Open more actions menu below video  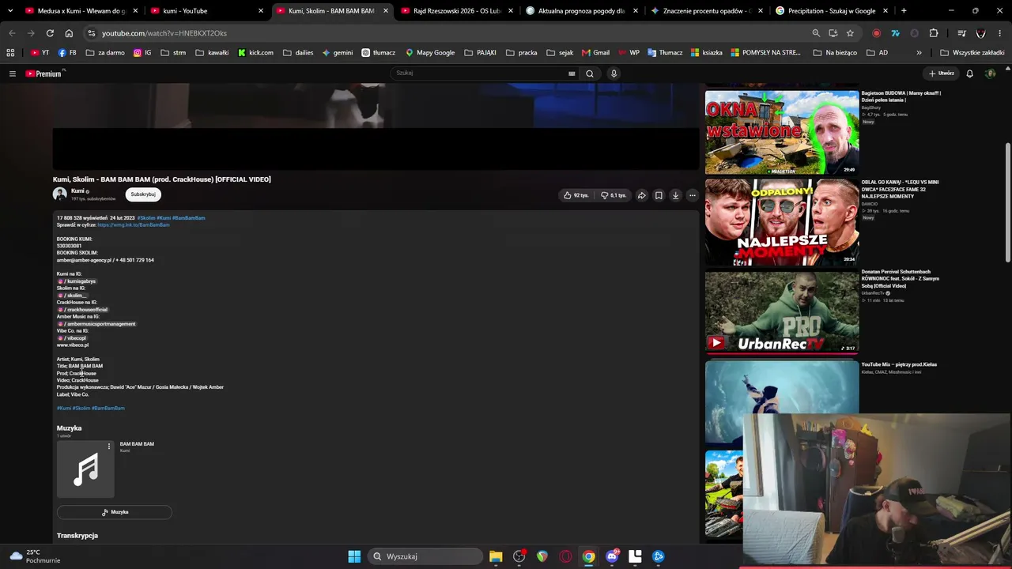coord(693,195)
